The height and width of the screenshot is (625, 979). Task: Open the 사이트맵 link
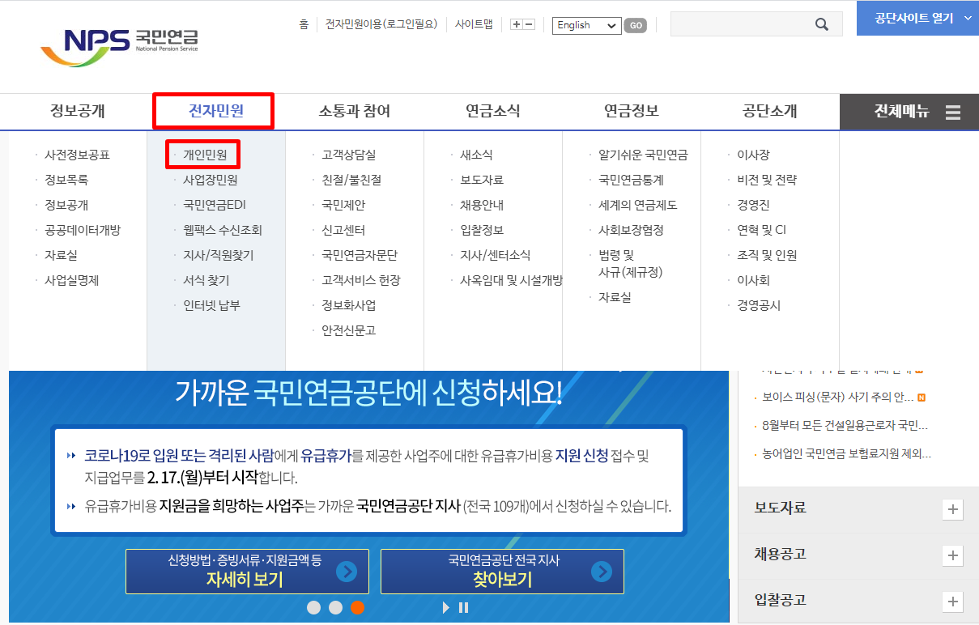pos(474,24)
